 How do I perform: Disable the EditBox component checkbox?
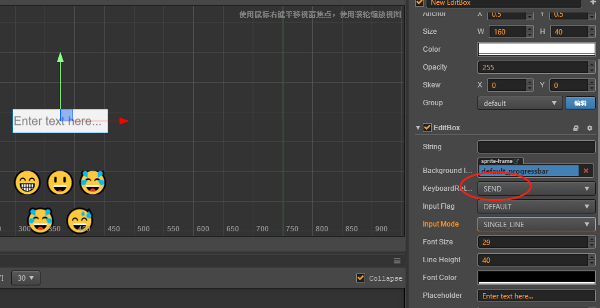coord(427,128)
